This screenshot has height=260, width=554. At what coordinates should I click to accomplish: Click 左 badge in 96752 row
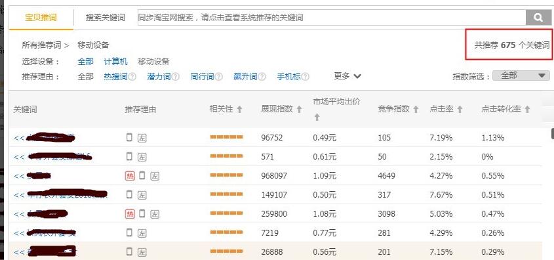click(x=142, y=138)
